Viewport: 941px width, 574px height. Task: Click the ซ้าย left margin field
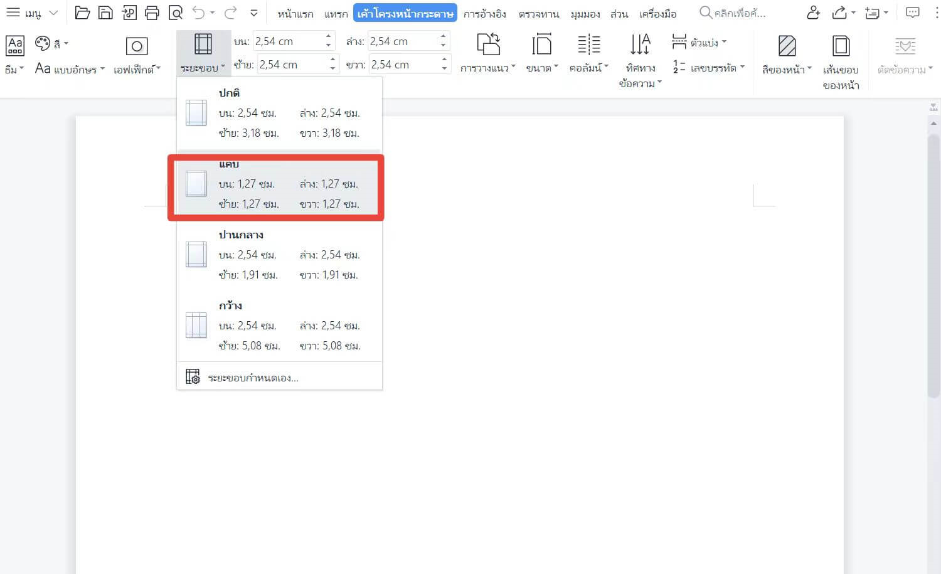tap(293, 64)
